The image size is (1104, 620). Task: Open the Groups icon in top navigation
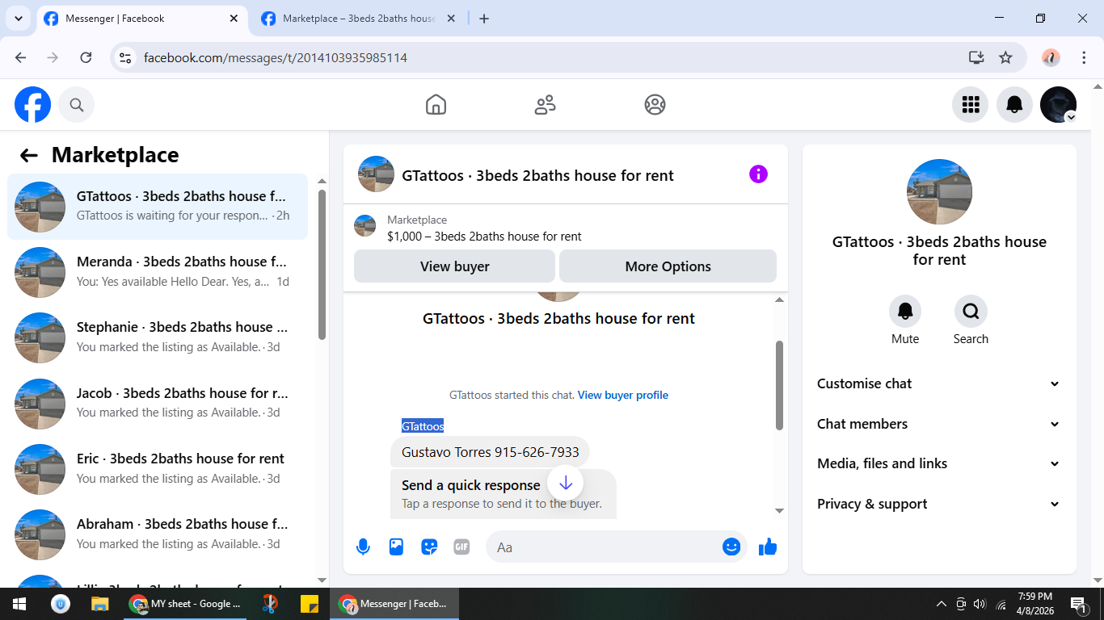point(655,105)
